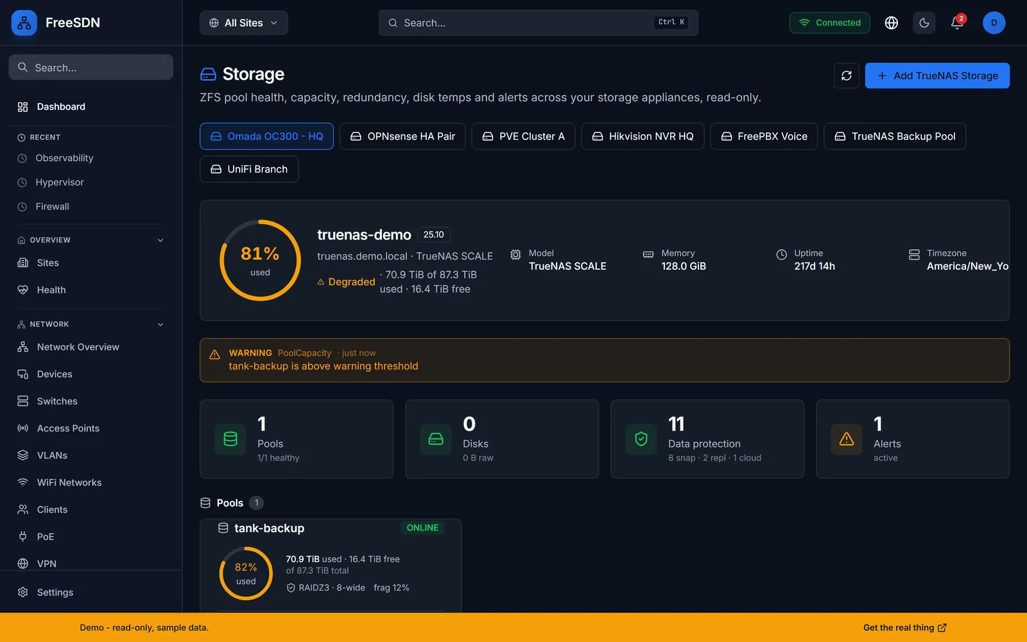
Task: Click Storage heading drive icon
Action: click(208, 74)
